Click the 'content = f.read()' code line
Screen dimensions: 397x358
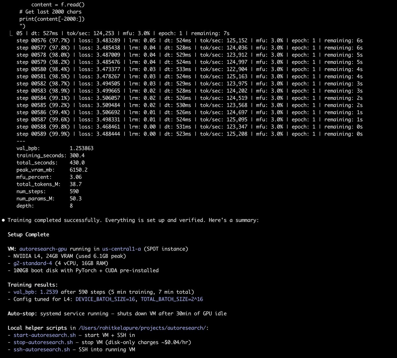tap(58, 5)
